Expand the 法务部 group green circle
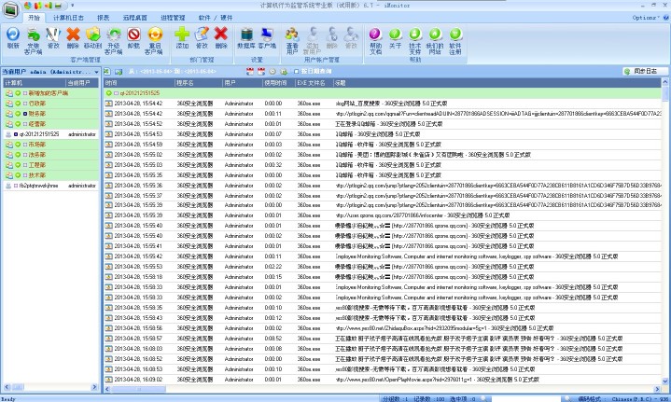 (x=18, y=155)
